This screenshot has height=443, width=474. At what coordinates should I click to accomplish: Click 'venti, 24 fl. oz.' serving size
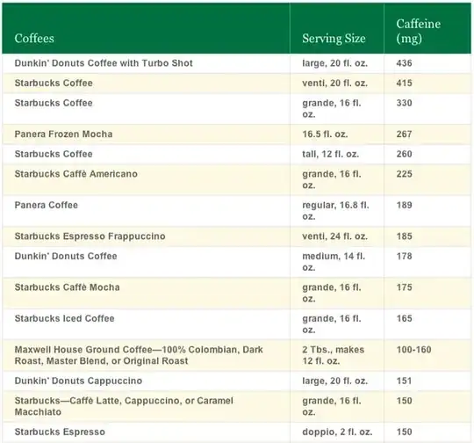[x=334, y=236]
